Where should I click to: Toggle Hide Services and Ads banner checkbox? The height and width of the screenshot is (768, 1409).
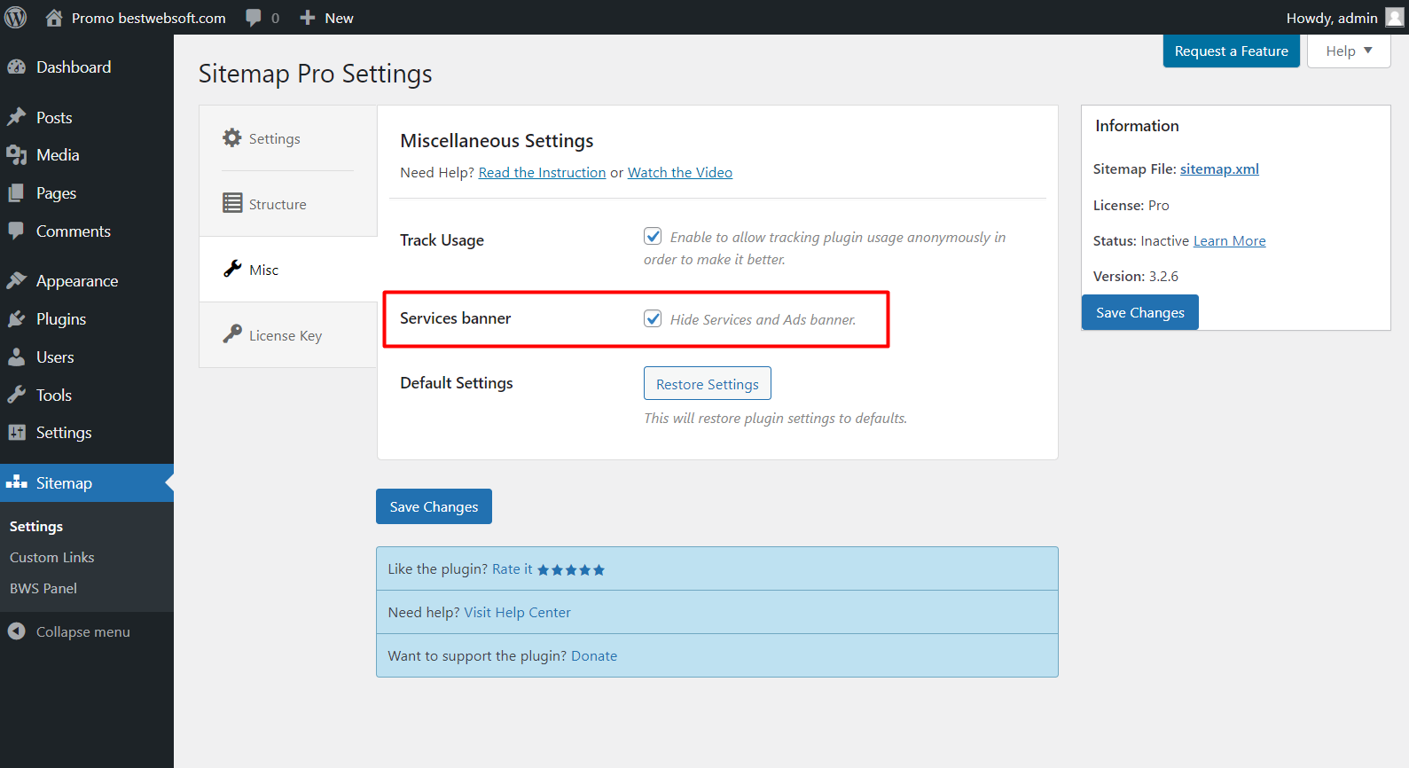click(x=653, y=318)
